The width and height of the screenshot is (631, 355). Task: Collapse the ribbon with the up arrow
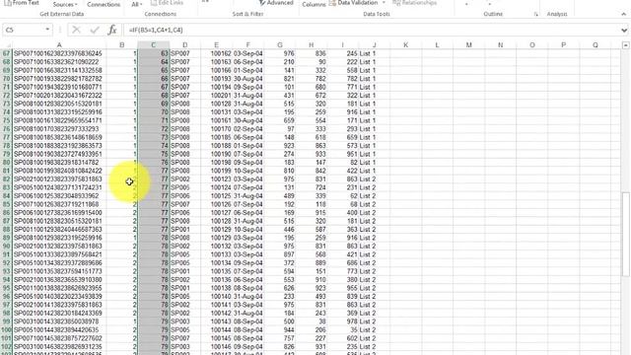[x=624, y=14]
